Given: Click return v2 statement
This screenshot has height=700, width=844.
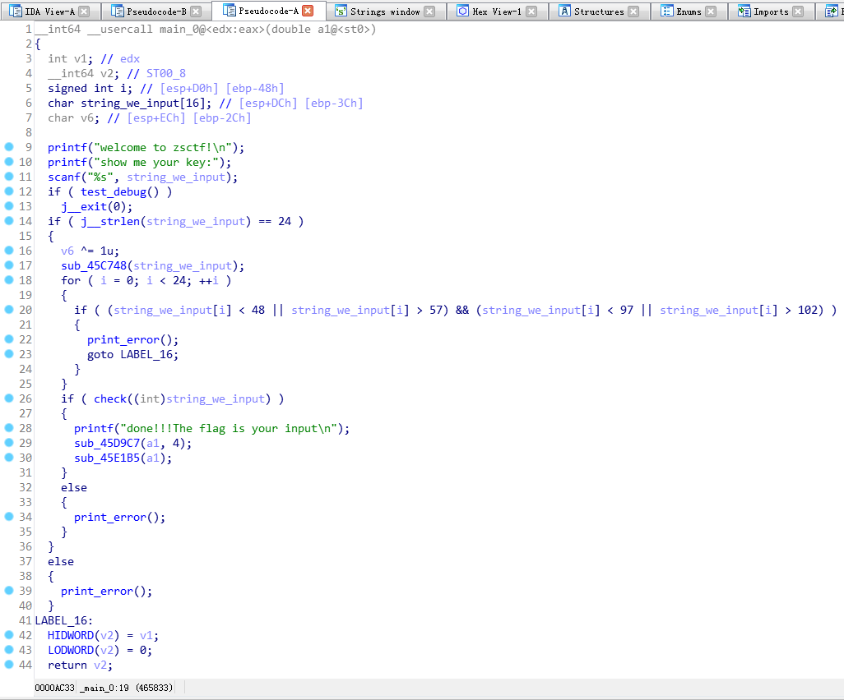Looking at the screenshot, I should click(x=80, y=665).
